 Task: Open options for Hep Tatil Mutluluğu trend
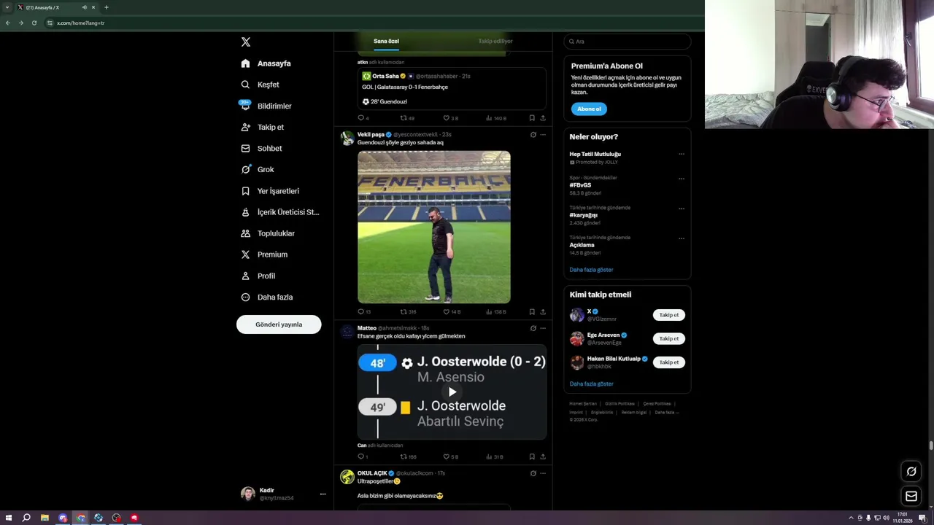tap(682, 155)
